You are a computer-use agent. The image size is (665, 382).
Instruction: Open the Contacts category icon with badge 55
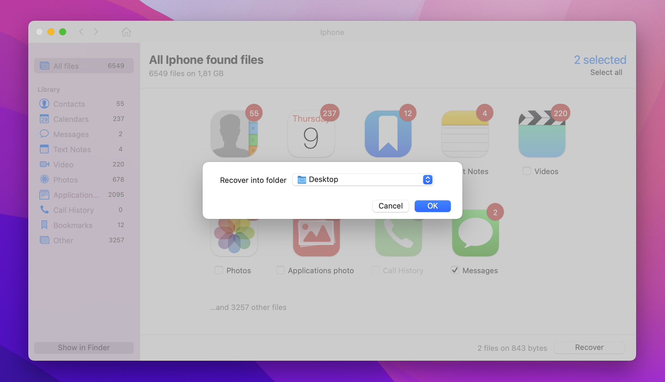click(x=234, y=134)
